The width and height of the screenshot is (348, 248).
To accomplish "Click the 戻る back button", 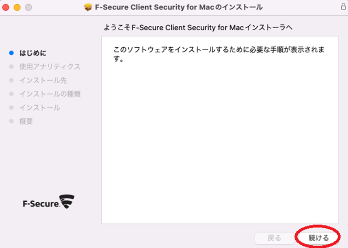I will (274, 238).
